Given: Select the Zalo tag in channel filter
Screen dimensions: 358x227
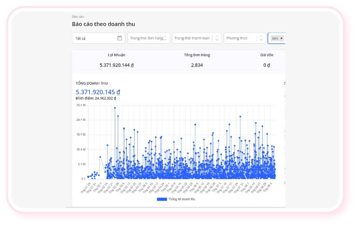Looking at the screenshot, I should point(275,38).
